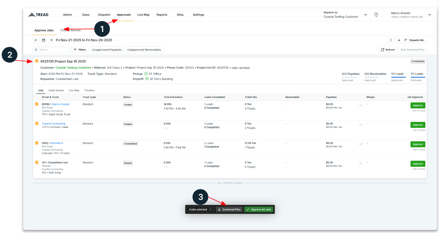Uncheck the second row Coastal Contracting job checkbox
This screenshot has width=439, height=233.
37,124
